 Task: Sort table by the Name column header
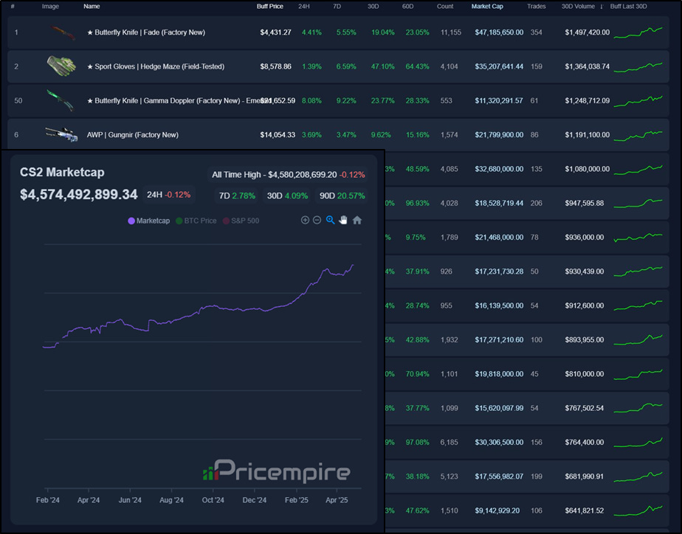click(92, 7)
